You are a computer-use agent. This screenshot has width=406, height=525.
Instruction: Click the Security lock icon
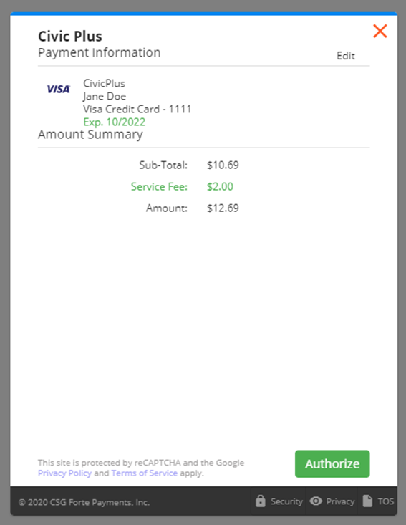pos(261,501)
